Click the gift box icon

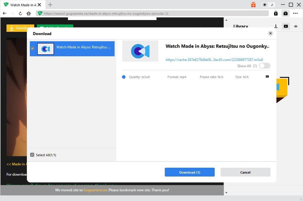pos(253,5)
